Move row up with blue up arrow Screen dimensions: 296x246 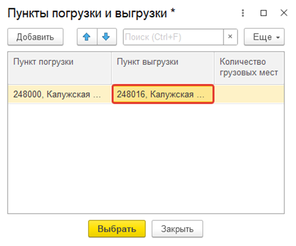click(87, 37)
